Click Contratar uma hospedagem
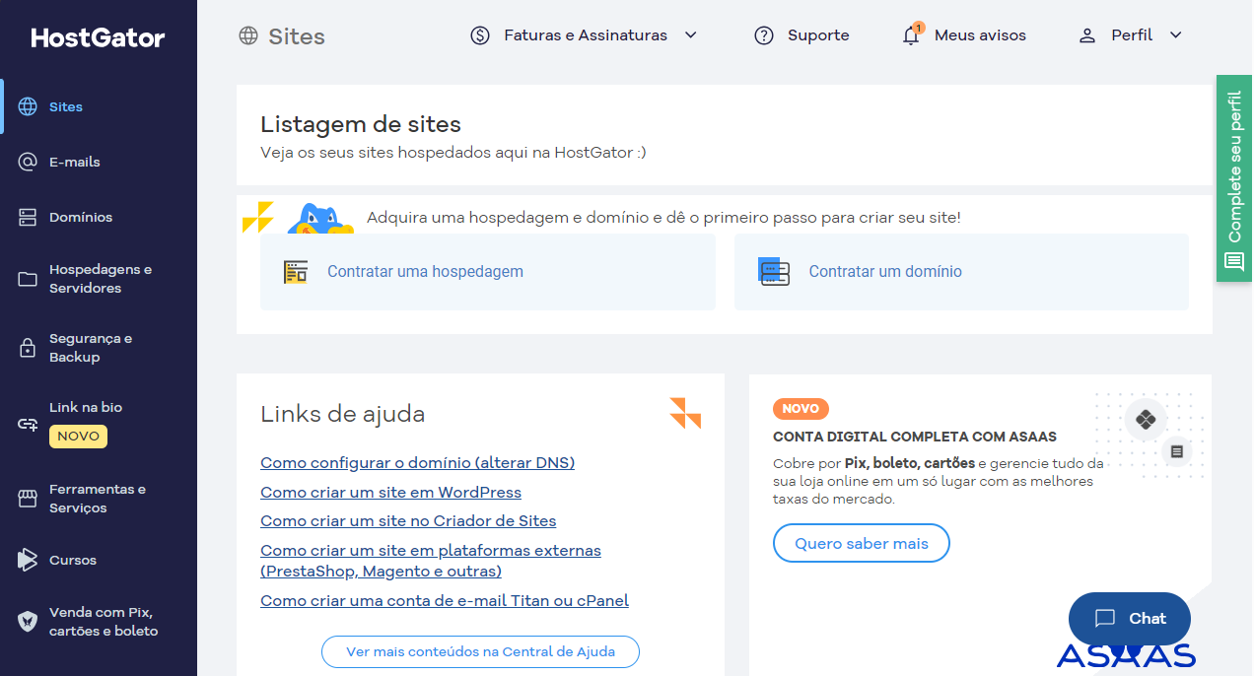Viewport: 1254px width, 676px height. 488,272
